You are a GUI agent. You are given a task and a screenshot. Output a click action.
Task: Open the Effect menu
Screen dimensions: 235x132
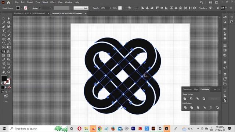[53, 2]
